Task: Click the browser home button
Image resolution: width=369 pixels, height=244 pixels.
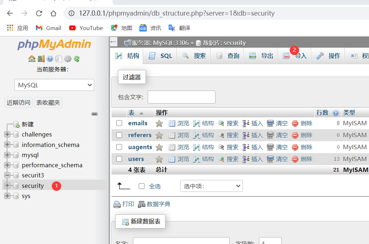Action: (54, 13)
